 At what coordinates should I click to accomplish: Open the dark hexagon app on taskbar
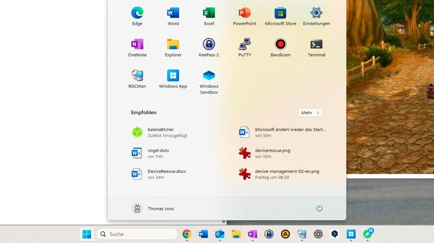point(335,234)
